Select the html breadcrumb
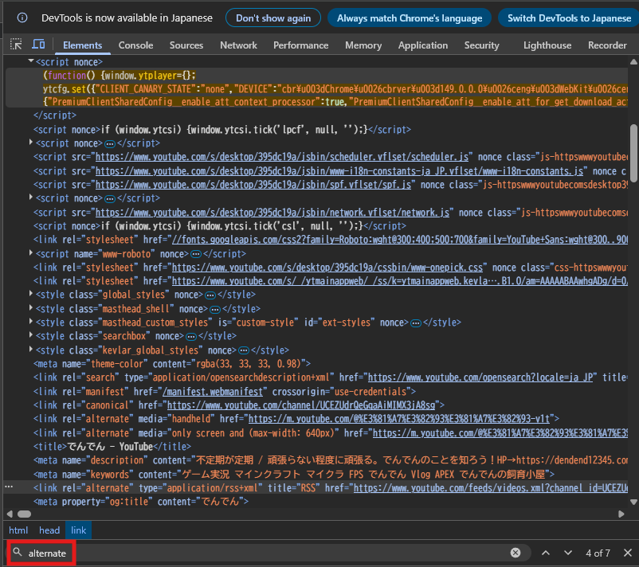 [x=18, y=530]
